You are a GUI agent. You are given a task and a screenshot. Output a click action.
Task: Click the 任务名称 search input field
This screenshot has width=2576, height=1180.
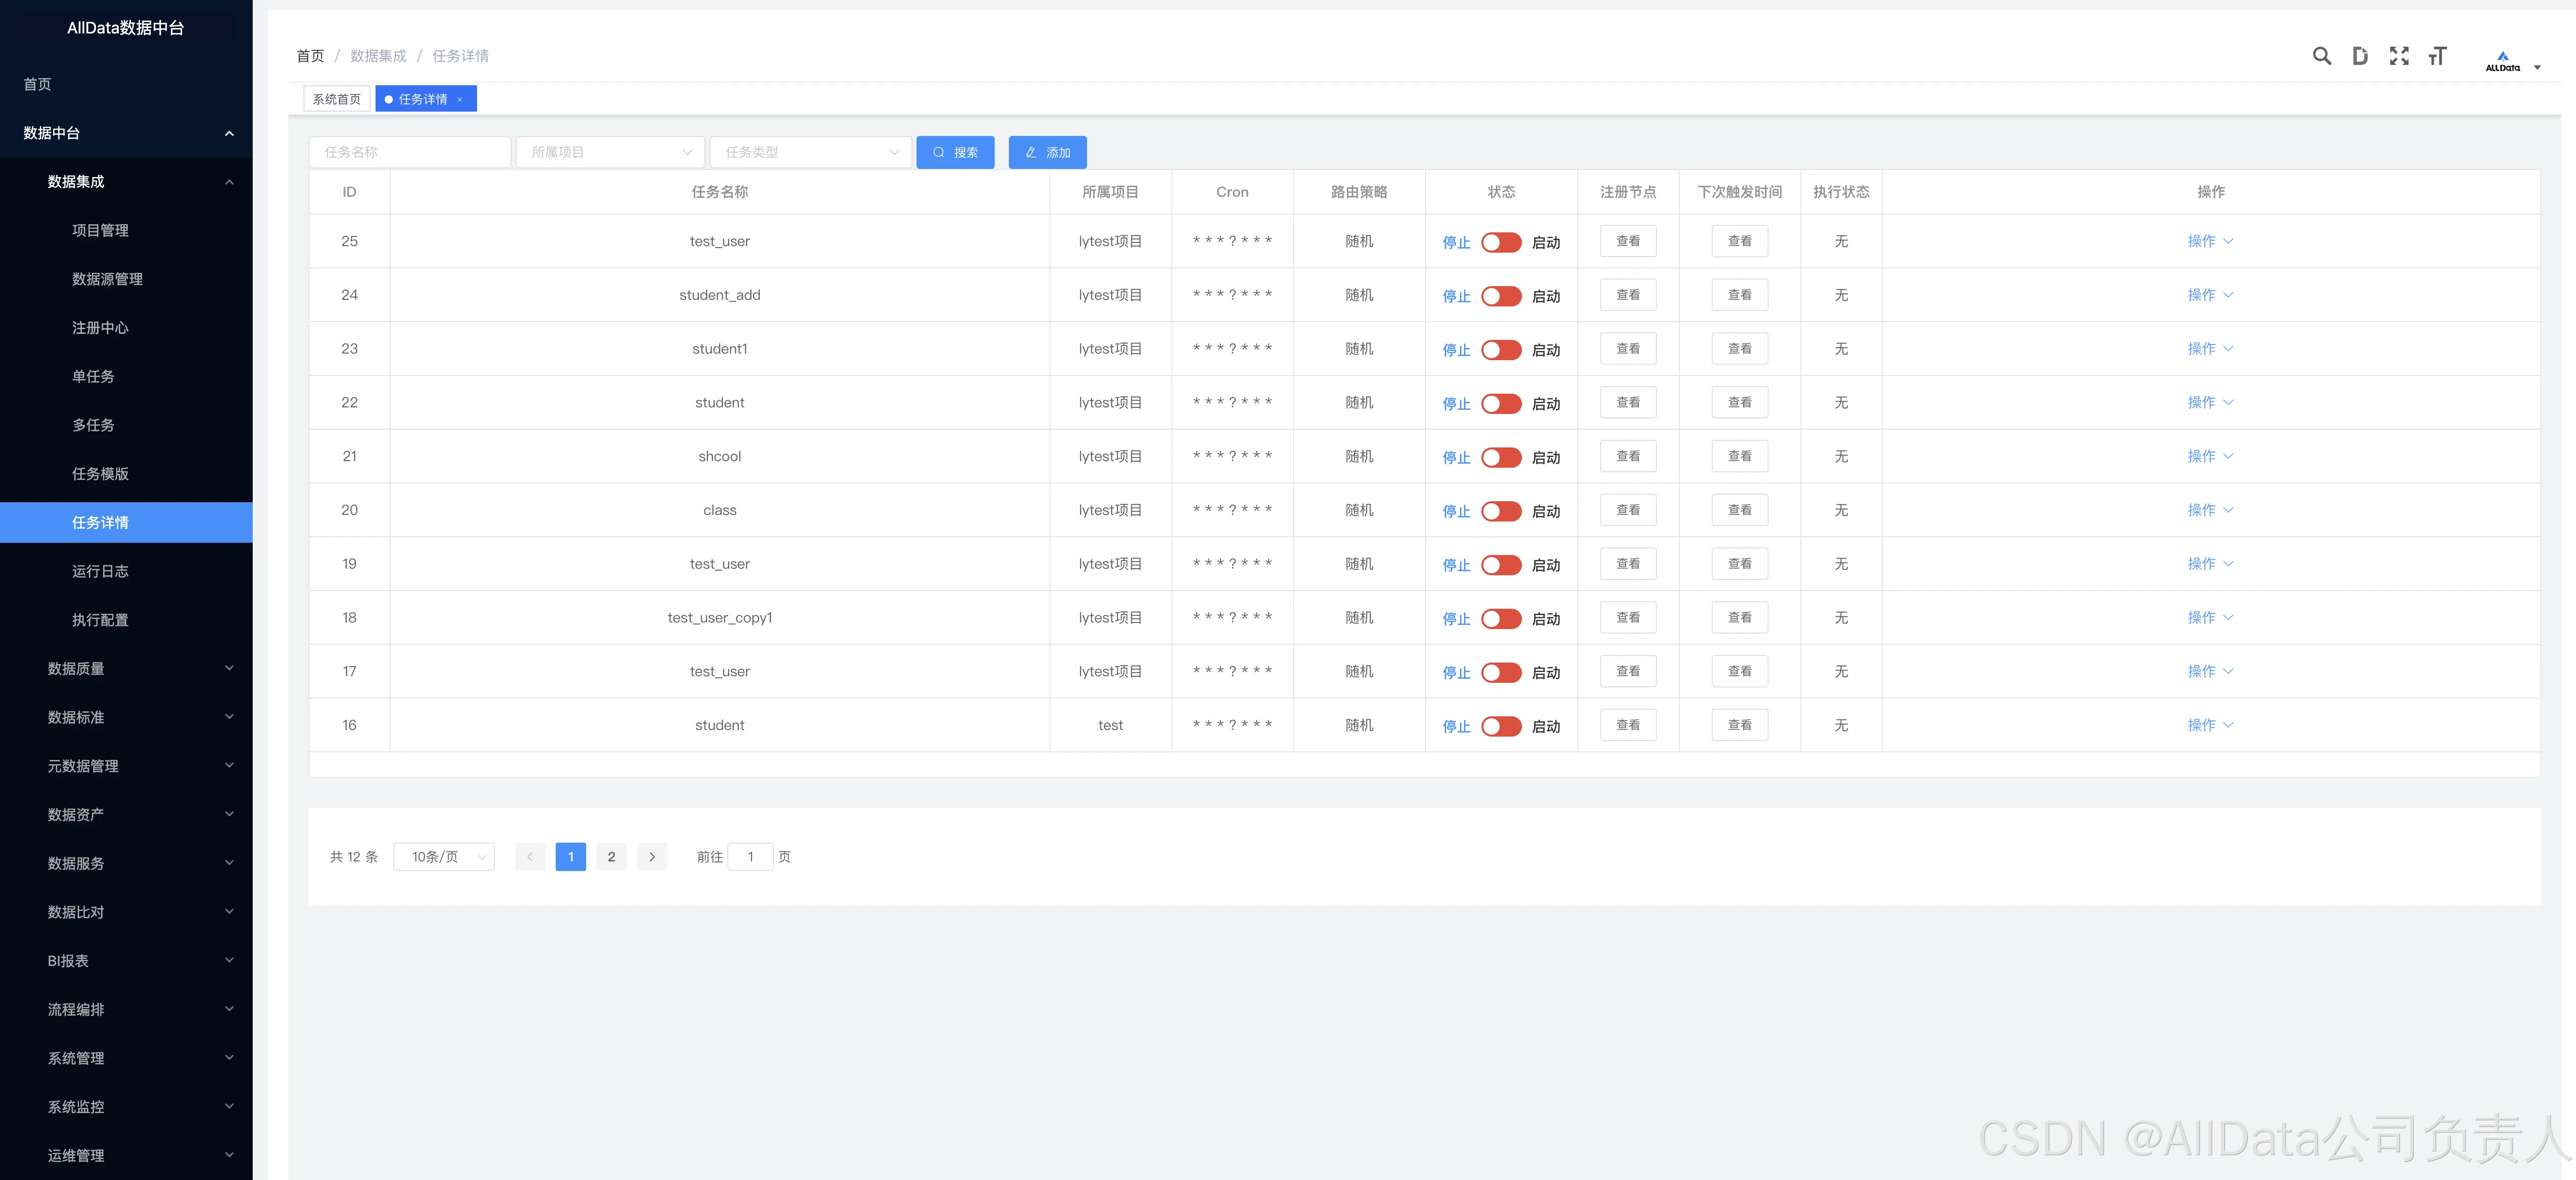[410, 152]
